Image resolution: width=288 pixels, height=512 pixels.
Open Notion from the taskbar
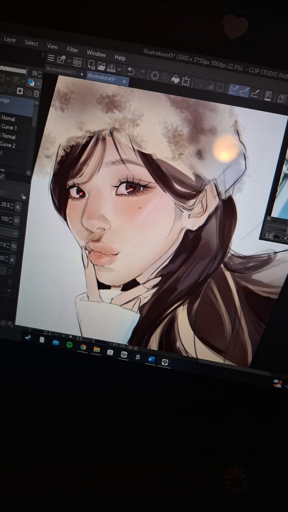coord(138,357)
